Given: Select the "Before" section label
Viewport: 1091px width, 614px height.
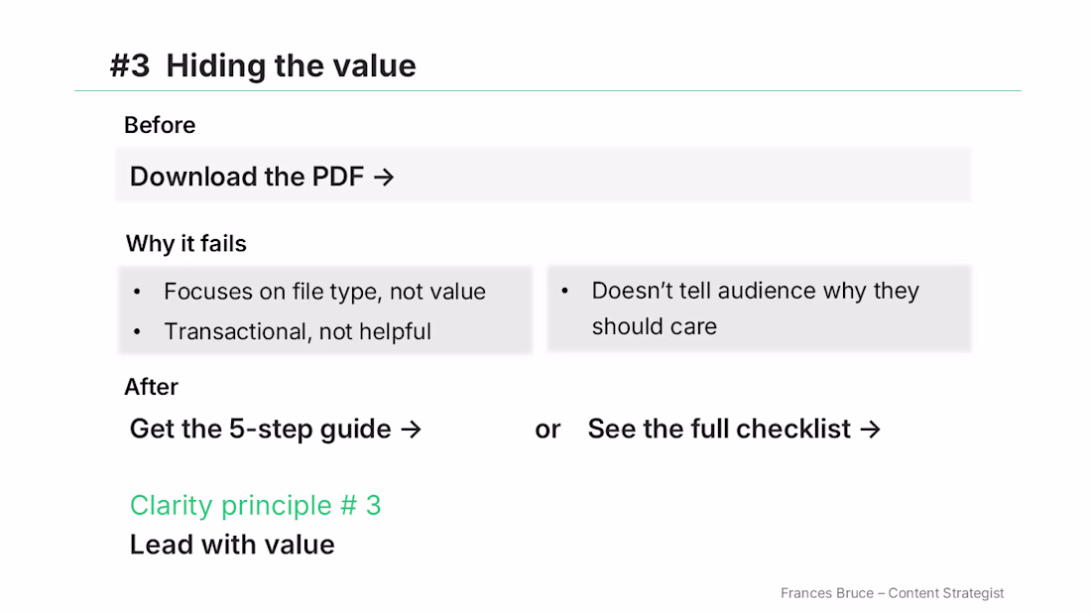Looking at the screenshot, I should click(160, 125).
